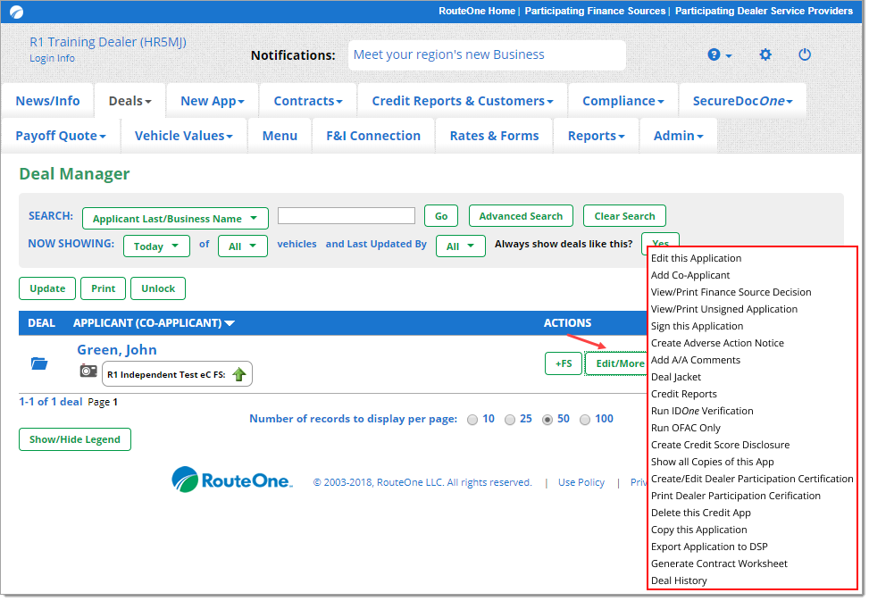Screen dimensions: 869x601
Task: Select Generate Contract Worksheet
Action: pyautogui.click(x=719, y=563)
